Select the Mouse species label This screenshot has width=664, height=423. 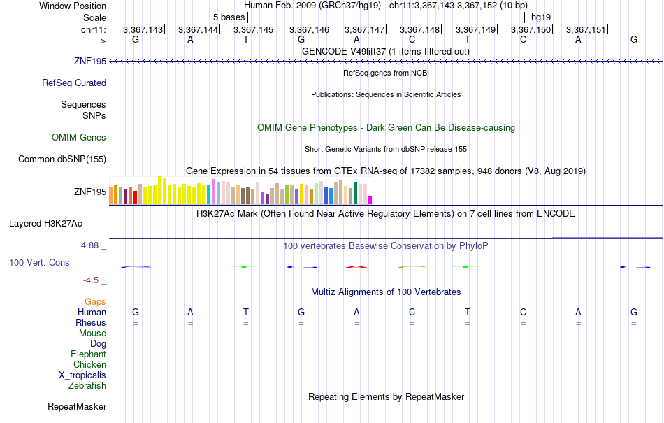[x=92, y=334]
